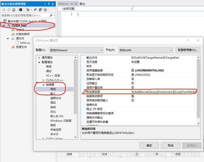Click the pin icon on hello.cu tab

(72, 4)
